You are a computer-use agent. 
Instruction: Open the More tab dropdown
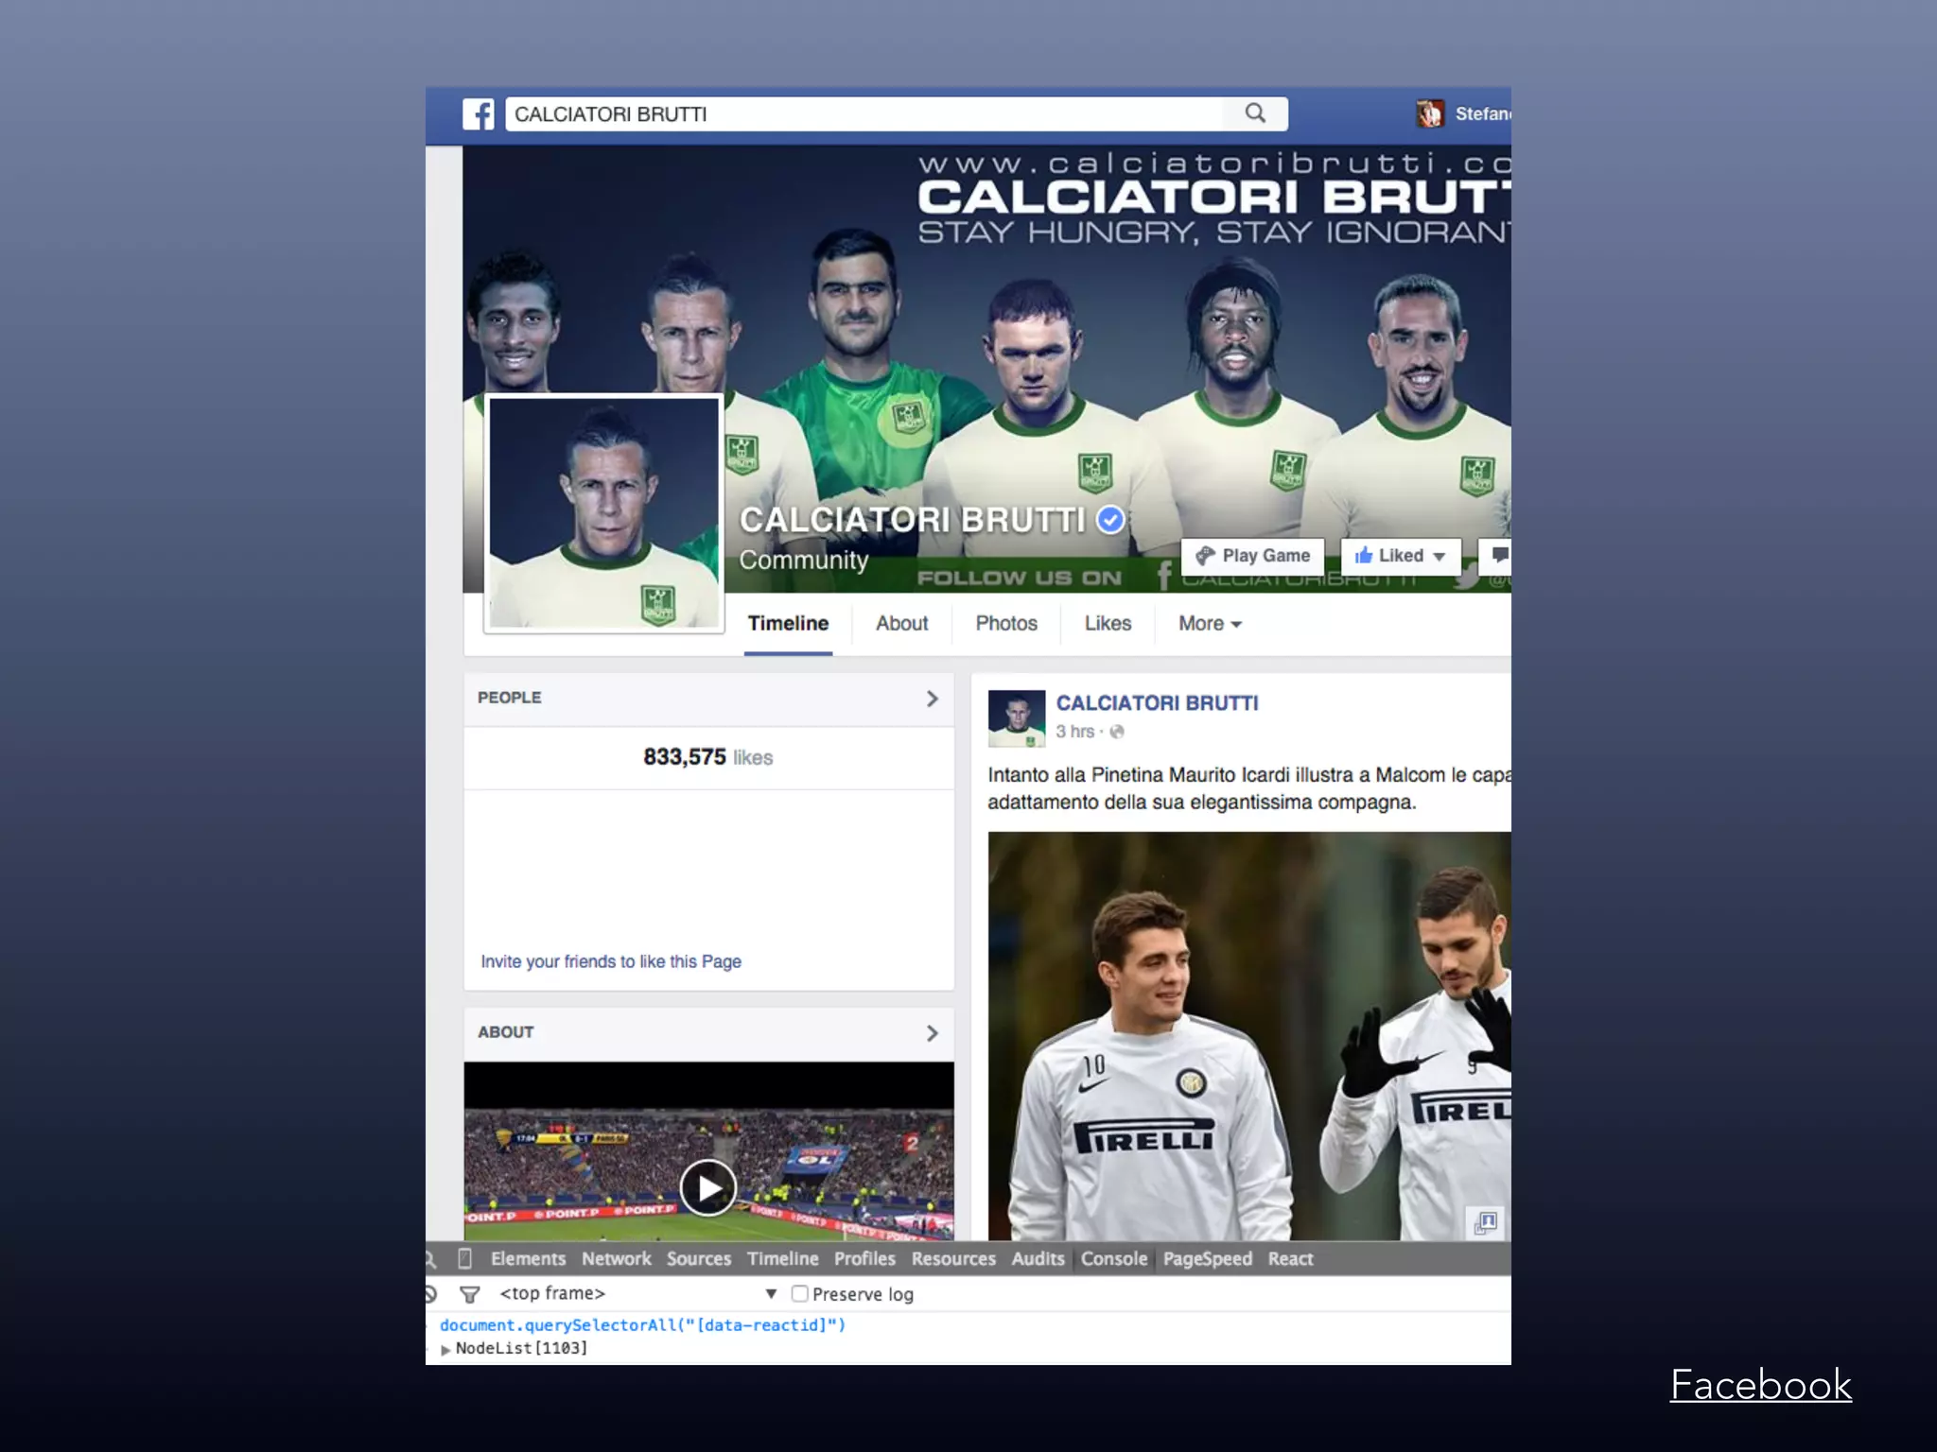(x=1210, y=624)
